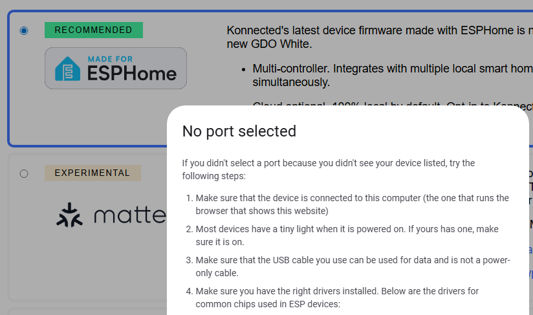Click the matter wordmark logo text
The width and height of the screenshot is (533, 315).
[x=129, y=215]
